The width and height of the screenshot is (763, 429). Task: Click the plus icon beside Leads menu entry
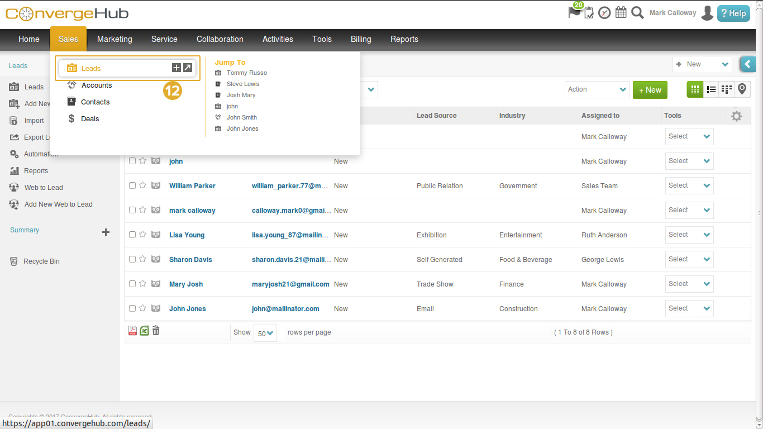[177, 68]
